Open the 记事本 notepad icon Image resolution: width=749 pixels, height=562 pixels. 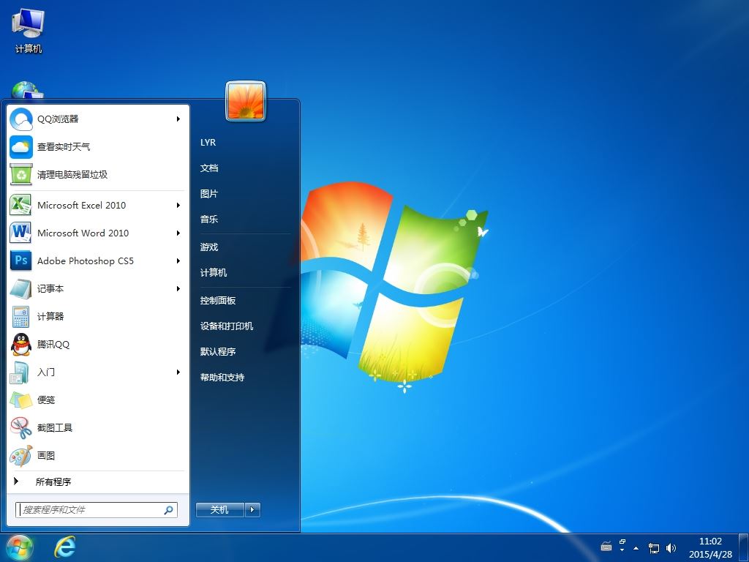point(21,288)
